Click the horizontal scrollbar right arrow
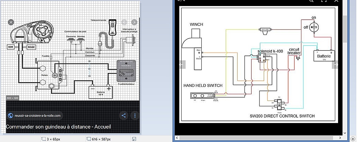This screenshot has height=142, width=361. click(x=340, y=138)
